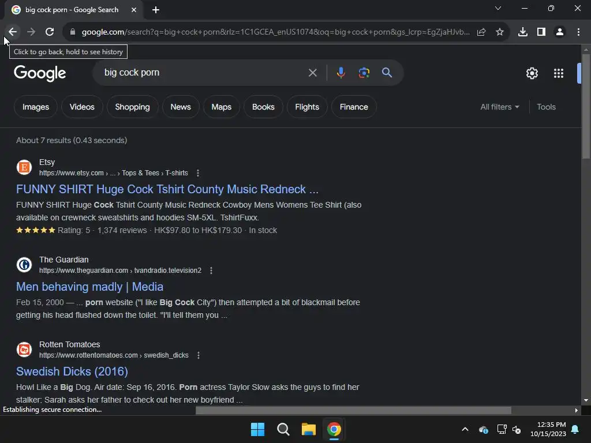Click the browser address bar URL
Screen dimensions: 591x443
(x=275, y=32)
